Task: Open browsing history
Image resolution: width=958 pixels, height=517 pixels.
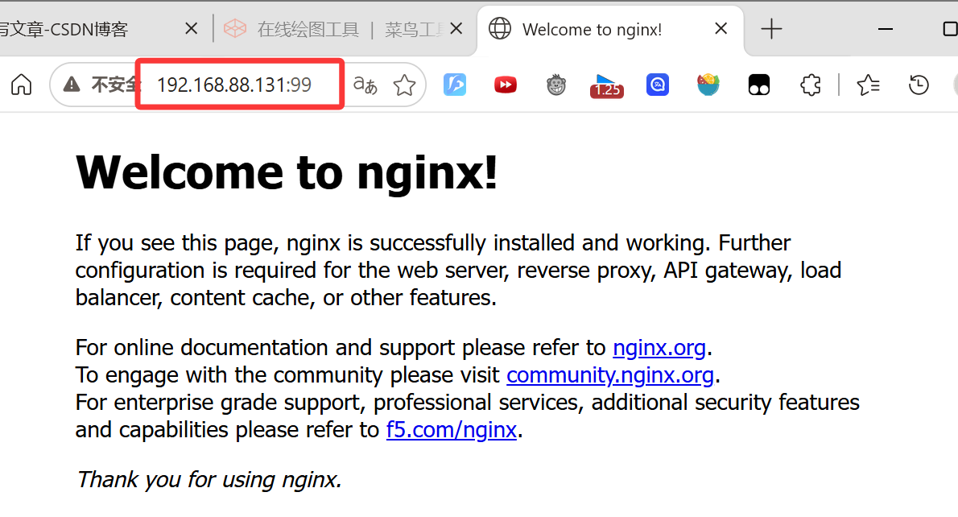Action: coord(919,85)
